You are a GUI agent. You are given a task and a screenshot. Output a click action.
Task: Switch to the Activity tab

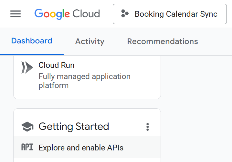point(90,41)
